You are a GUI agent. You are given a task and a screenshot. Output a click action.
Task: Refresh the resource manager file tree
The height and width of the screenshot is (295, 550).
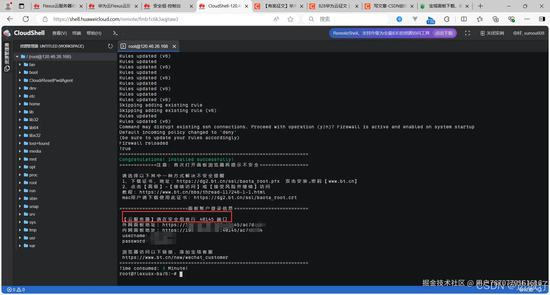(110, 46)
